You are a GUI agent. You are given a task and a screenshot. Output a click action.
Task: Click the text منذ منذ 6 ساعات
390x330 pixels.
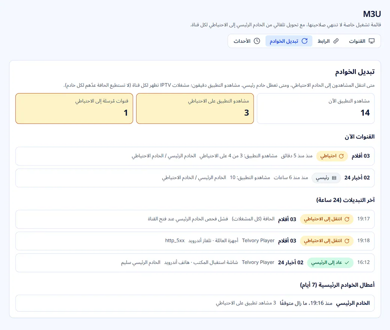(291, 178)
